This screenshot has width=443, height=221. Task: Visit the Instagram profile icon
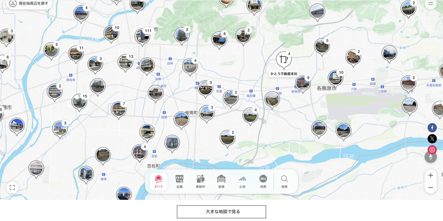(432, 150)
